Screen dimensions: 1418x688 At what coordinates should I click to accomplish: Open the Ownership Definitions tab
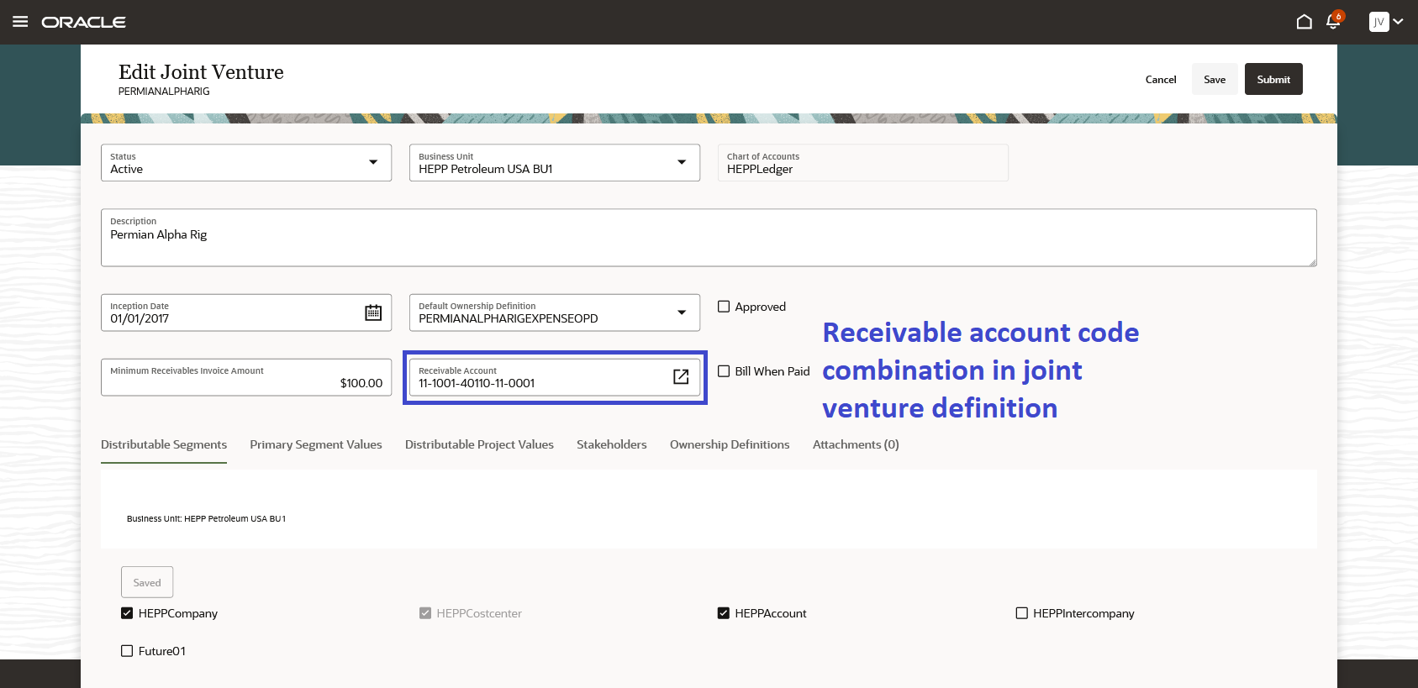click(x=730, y=444)
